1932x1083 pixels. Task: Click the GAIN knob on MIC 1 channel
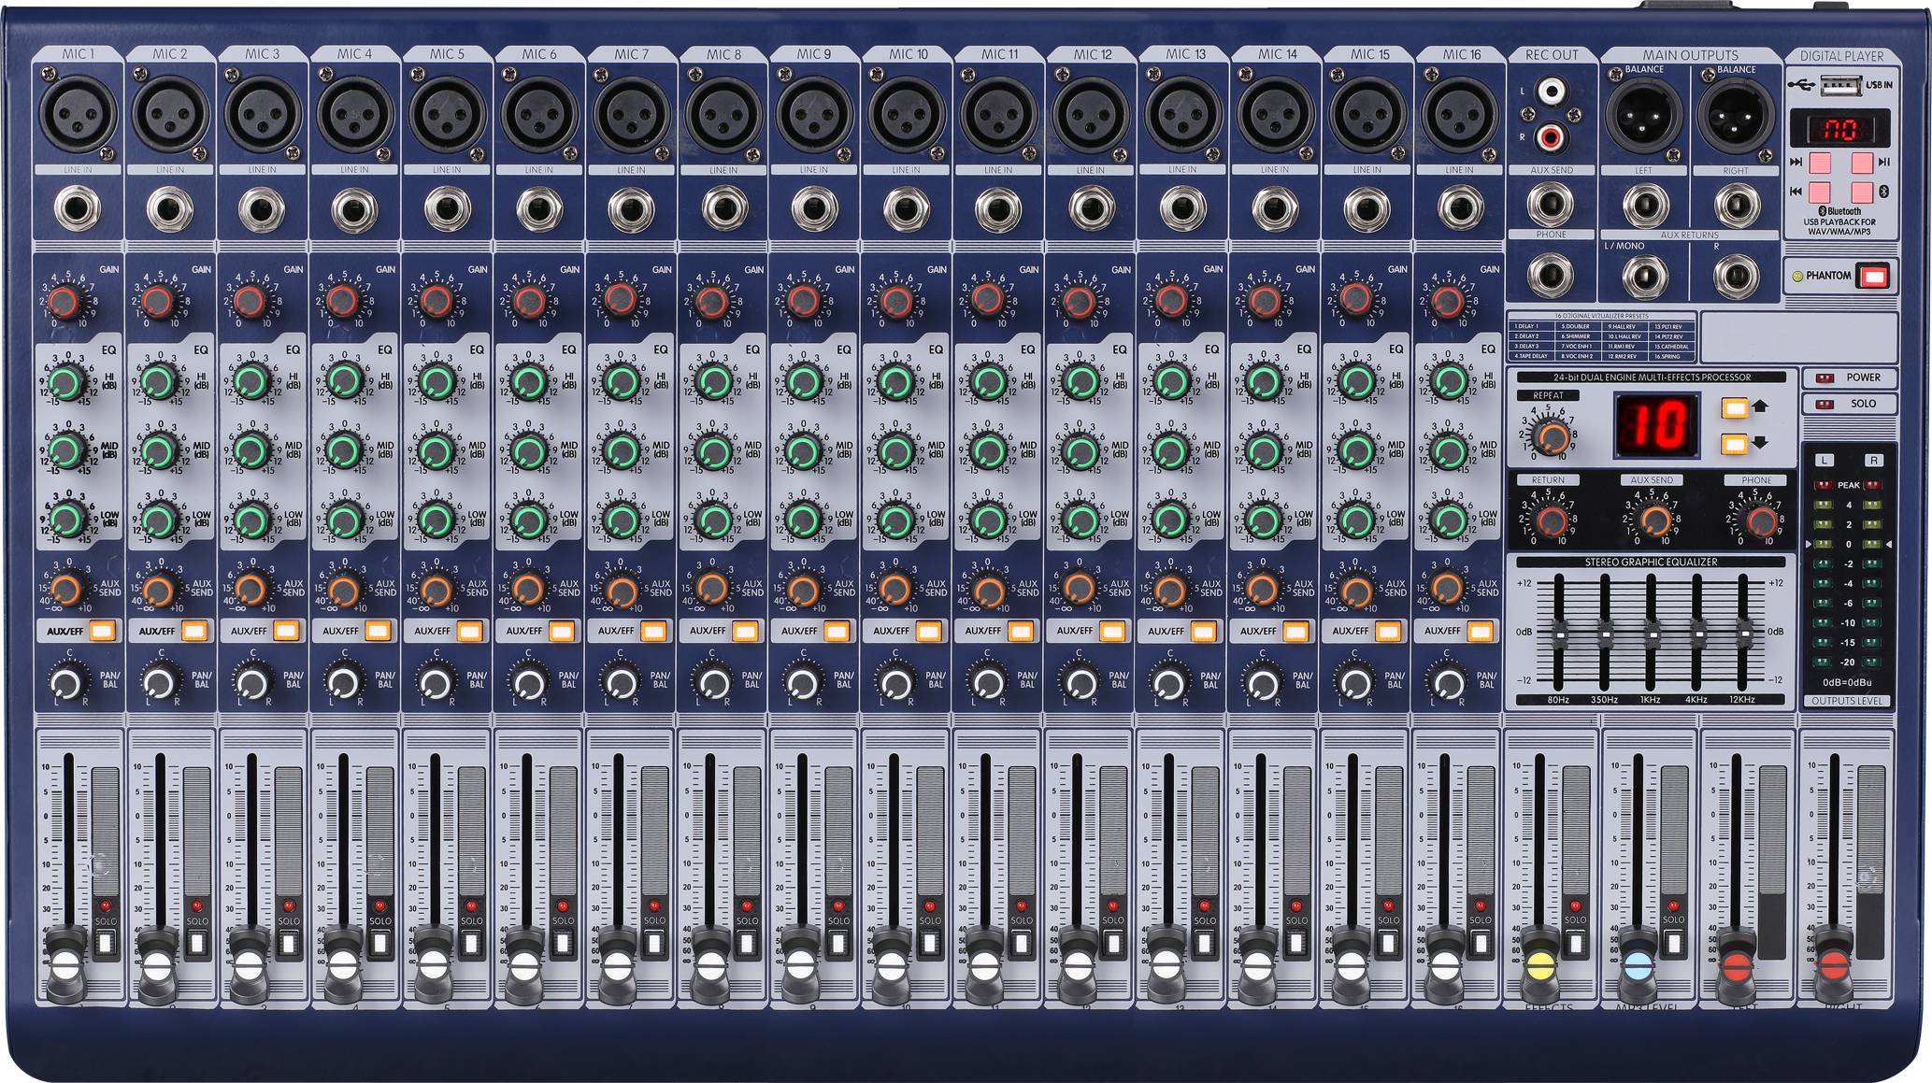pyautogui.click(x=64, y=301)
